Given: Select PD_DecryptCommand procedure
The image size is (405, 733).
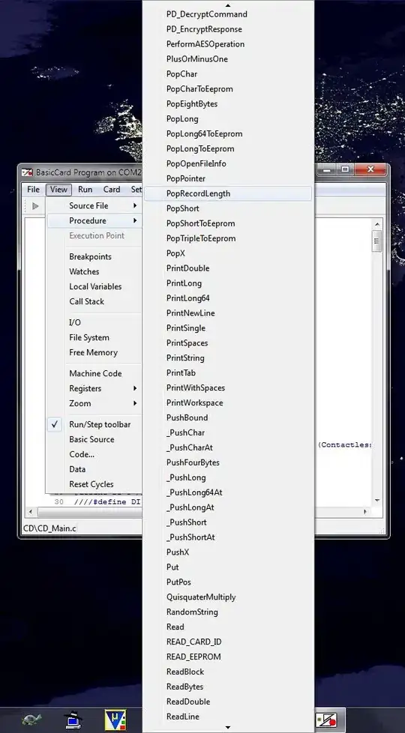Looking at the screenshot, I should point(228,14).
